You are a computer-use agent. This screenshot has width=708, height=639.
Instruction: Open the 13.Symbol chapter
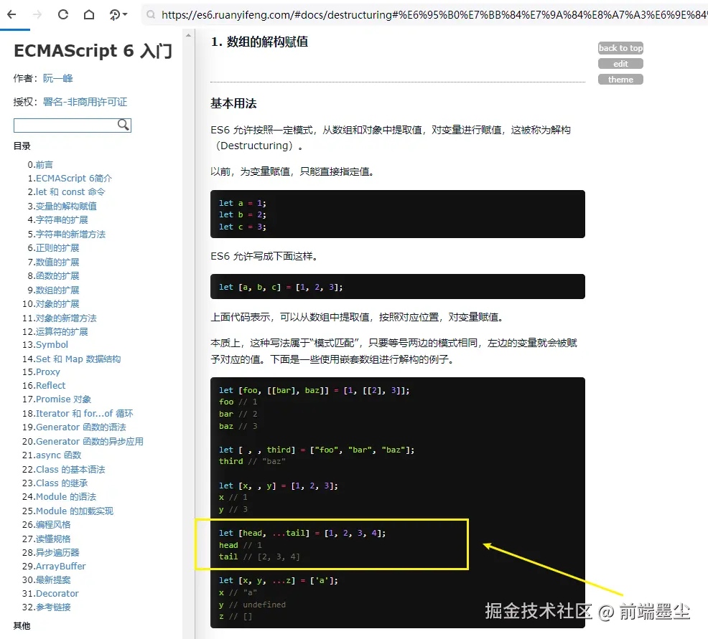click(x=52, y=345)
